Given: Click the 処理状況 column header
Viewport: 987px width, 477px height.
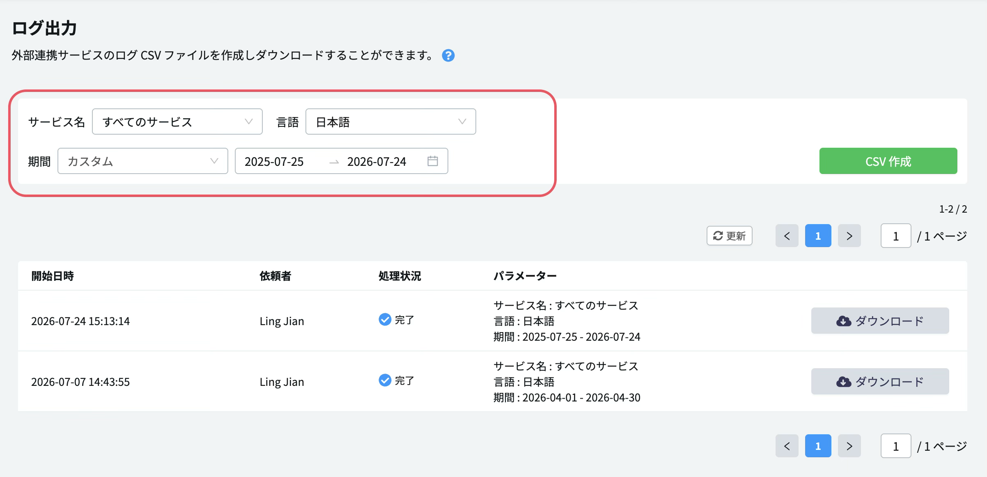Looking at the screenshot, I should pos(399,276).
